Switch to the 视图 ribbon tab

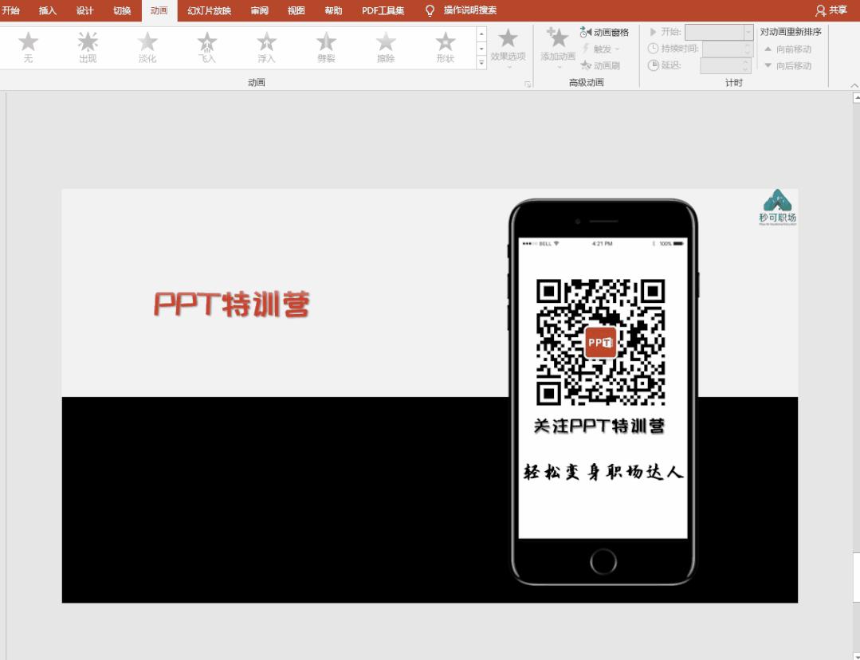(296, 10)
